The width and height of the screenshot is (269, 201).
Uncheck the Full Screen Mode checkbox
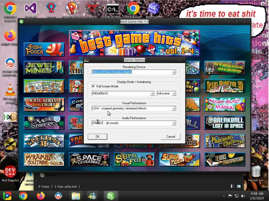pos(93,86)
